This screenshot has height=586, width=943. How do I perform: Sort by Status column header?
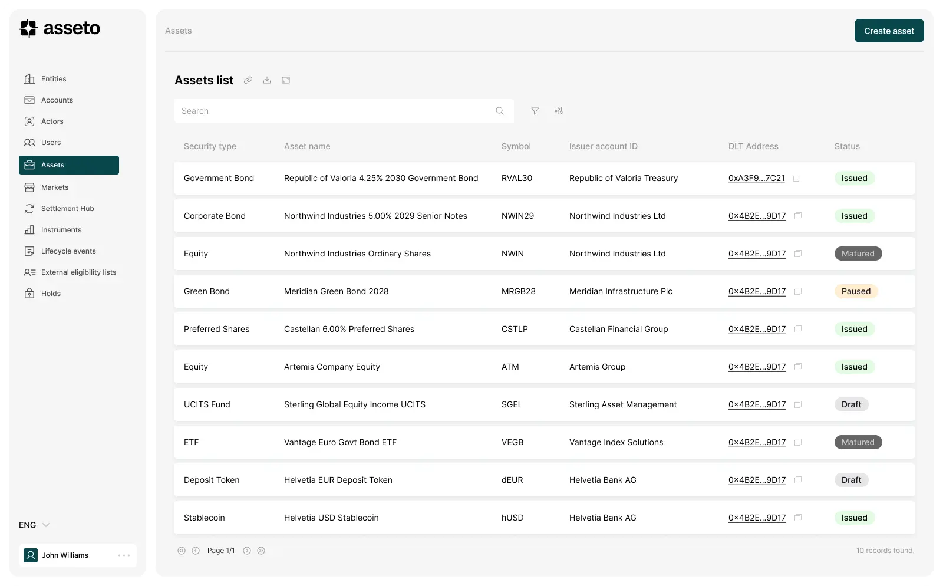(x=847, y=146)
